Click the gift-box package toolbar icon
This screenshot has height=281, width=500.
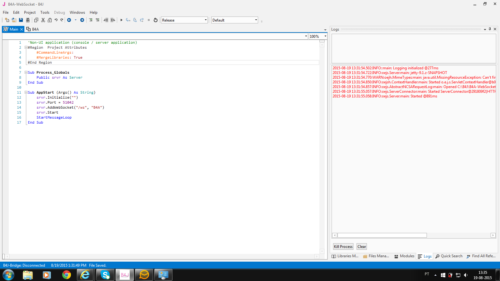click(28, 20)
